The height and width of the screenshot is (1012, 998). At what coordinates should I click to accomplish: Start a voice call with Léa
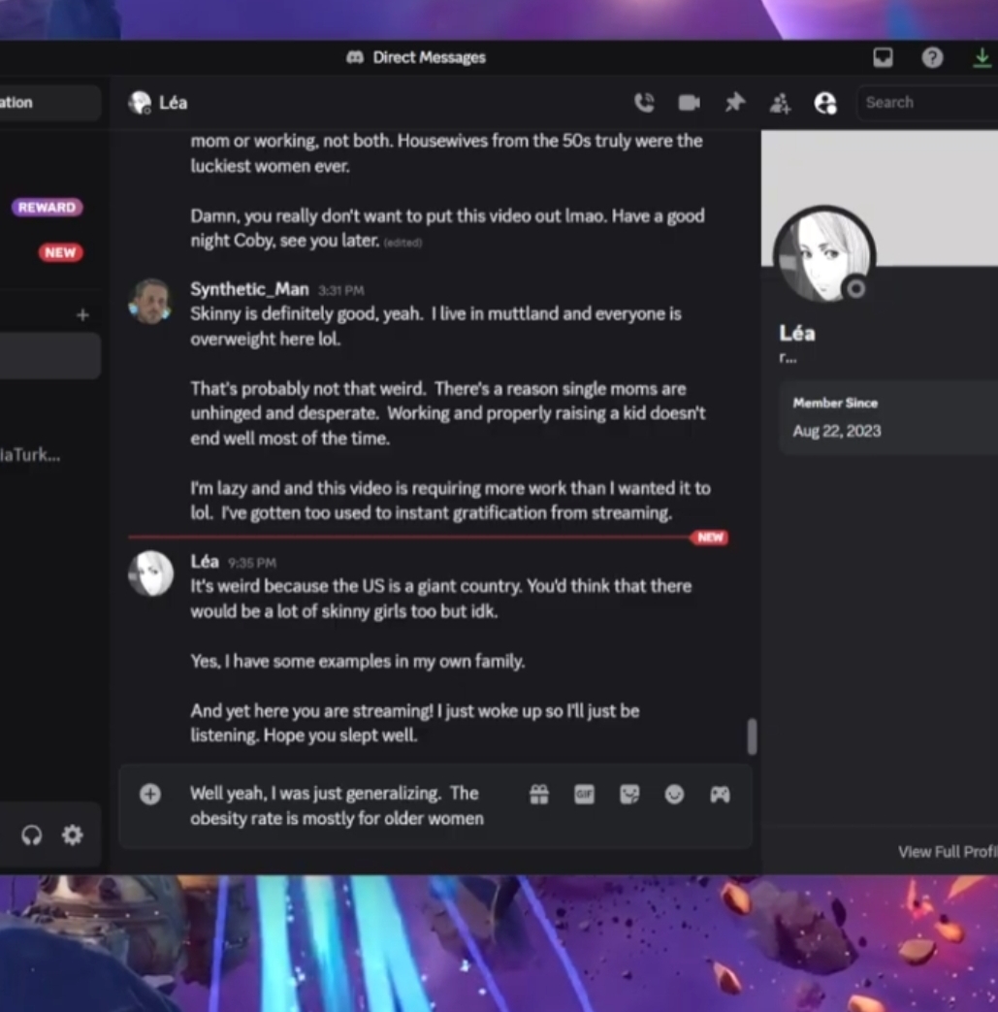point(644,103)
